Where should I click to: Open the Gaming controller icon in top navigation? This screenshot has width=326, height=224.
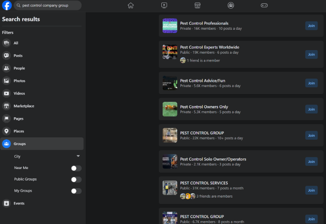264,5
